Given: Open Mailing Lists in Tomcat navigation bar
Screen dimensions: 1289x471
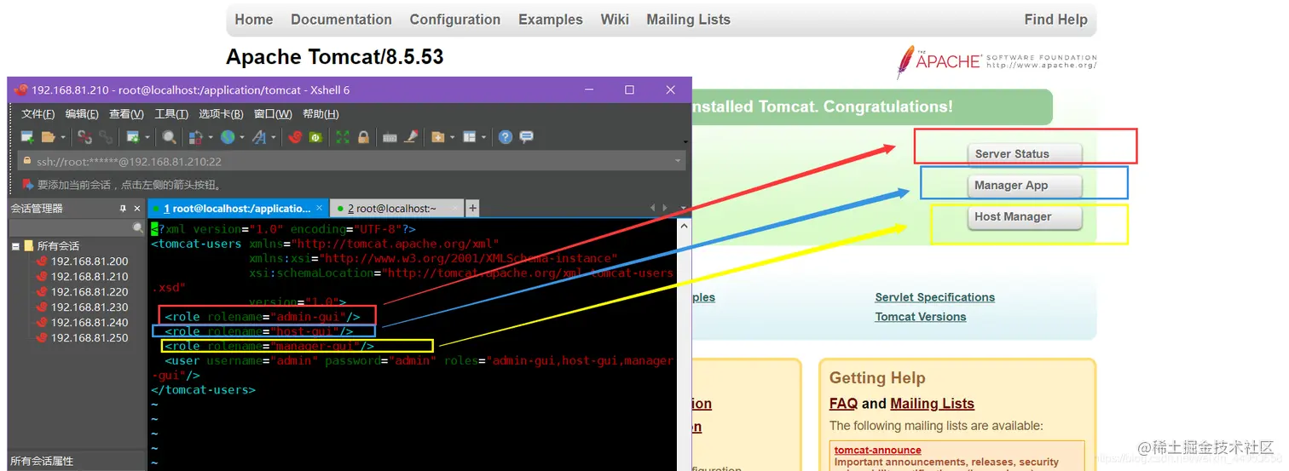Looking at the screenshot, I should pyautogui.click(x=688, y=20).
